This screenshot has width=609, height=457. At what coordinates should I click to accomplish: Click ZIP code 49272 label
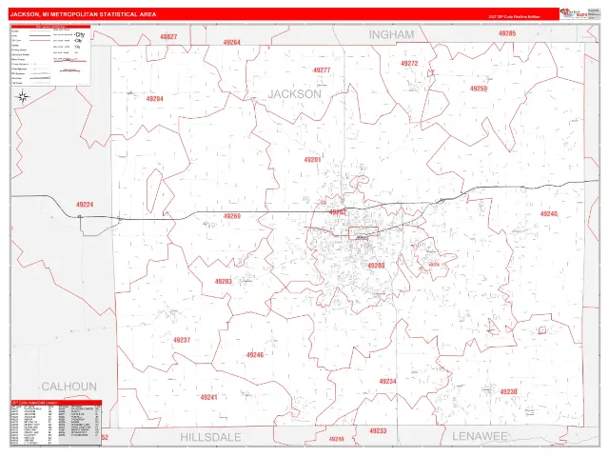click(409, 64)
